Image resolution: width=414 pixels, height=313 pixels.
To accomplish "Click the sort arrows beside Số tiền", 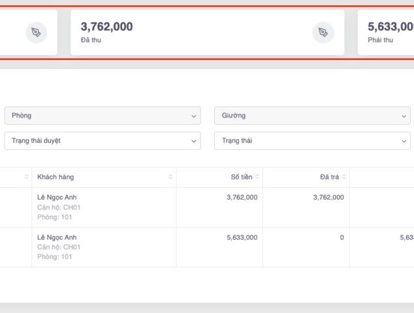I will (257, 177).
